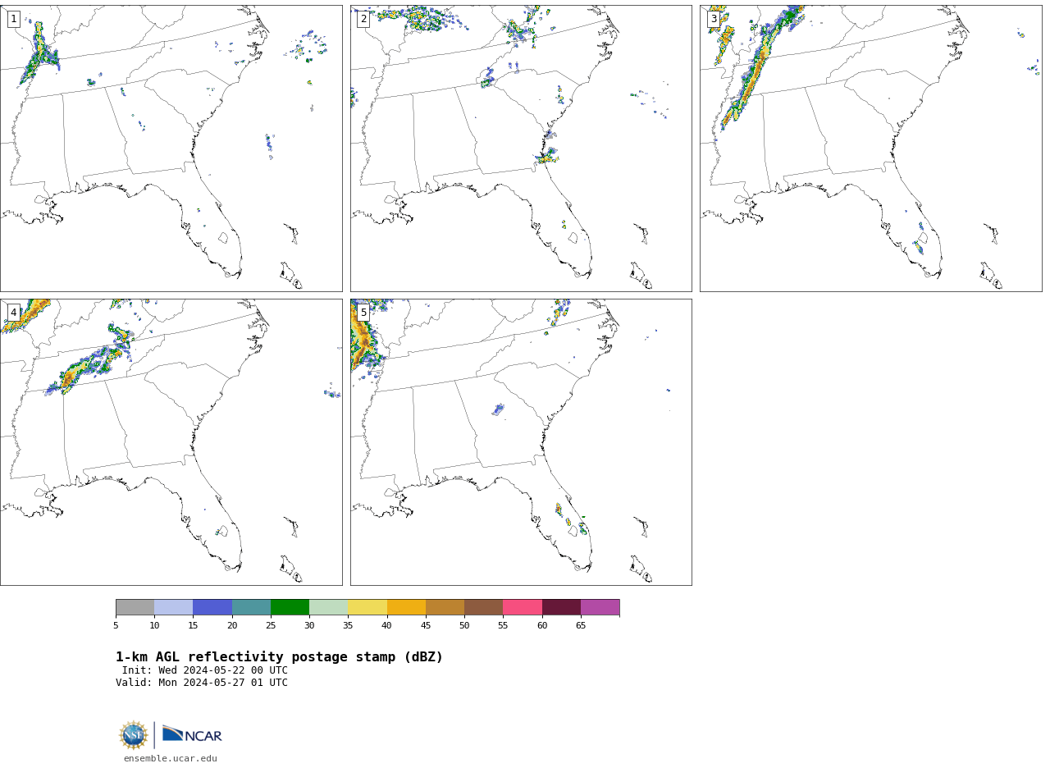Click the number 4 panel label
Screen dimensions: 1050x768
tap(13, 313)
